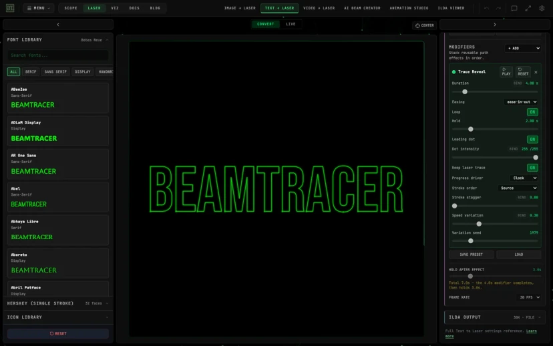The width and height of the screenshot is (553, 346).
Task: Adjust Hold slider handle
Action: point(470,129)
